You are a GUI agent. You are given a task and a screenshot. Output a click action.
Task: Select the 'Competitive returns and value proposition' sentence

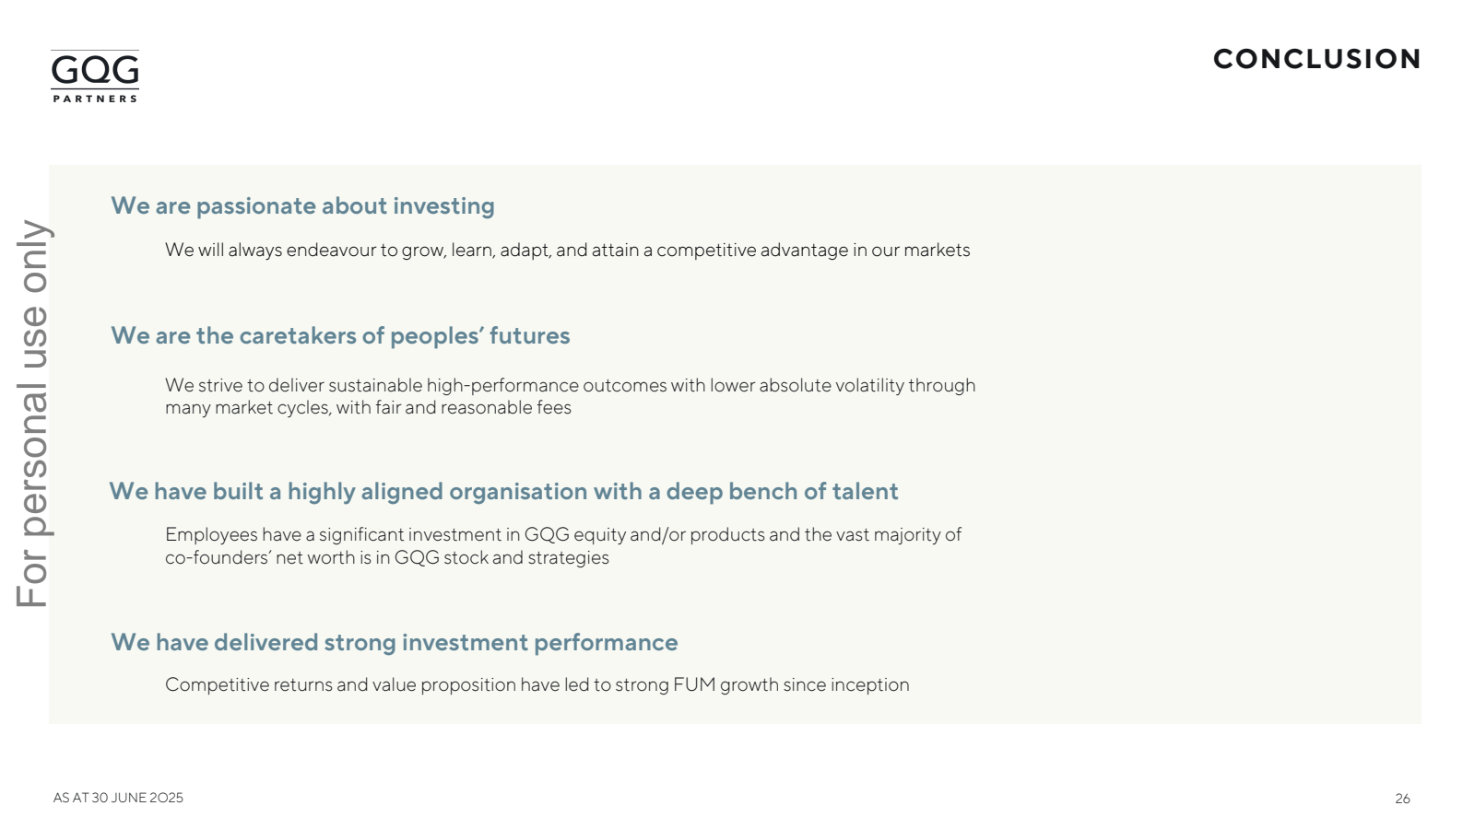coord(537,685)
